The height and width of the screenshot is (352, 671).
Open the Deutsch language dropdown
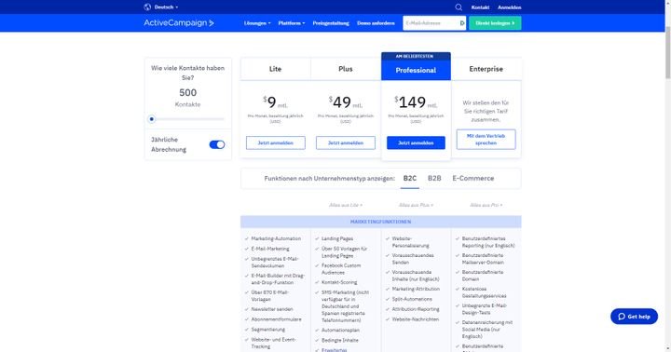(166, 7)
